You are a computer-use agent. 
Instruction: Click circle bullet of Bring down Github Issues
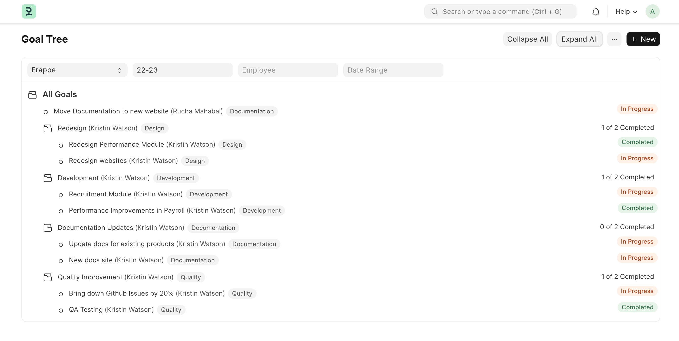tap(61, 294)
